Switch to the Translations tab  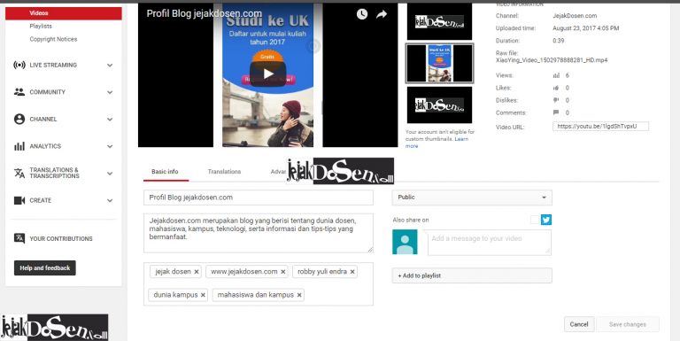coord(224,172)
